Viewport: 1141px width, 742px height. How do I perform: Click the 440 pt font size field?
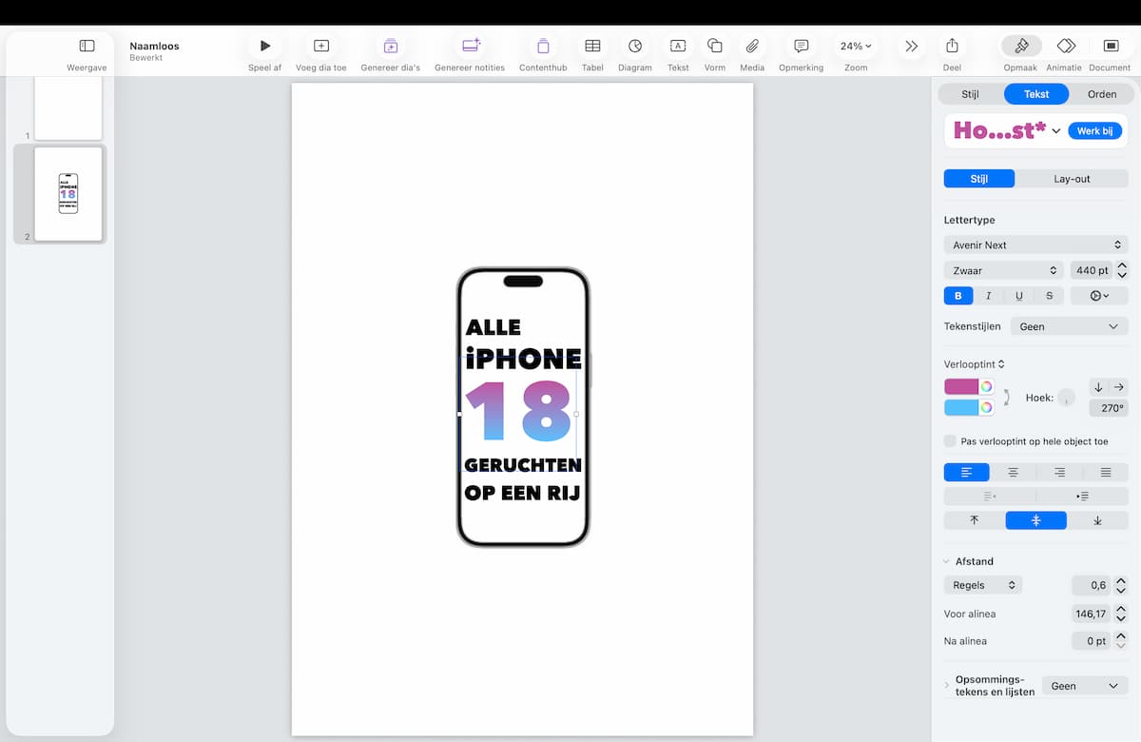click(x=1091, y=270)
